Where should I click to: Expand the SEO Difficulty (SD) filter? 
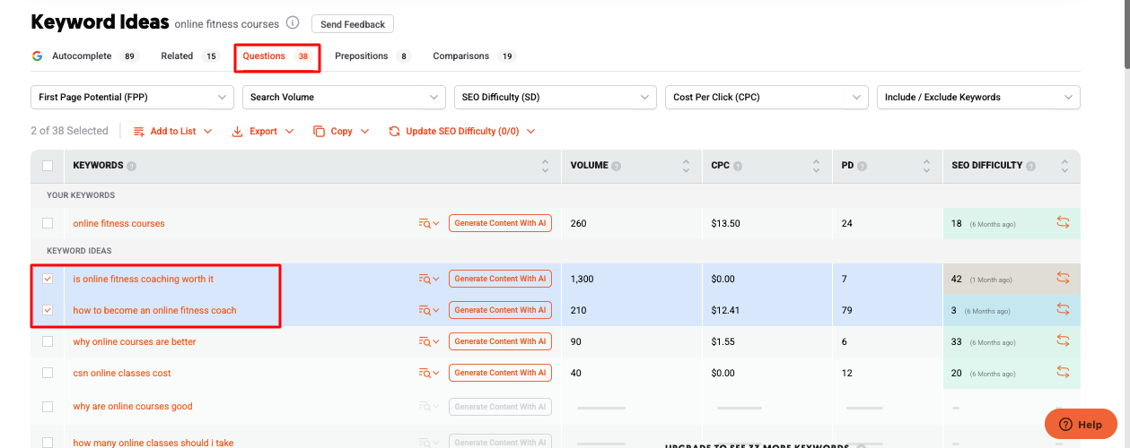click(556, 97)
